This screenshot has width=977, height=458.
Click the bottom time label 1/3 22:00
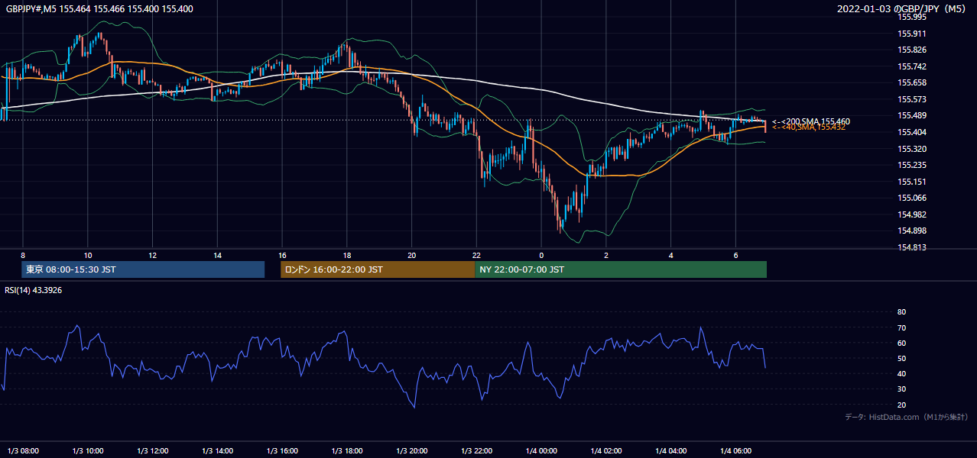pyautogui.click(x=476, y=450)
